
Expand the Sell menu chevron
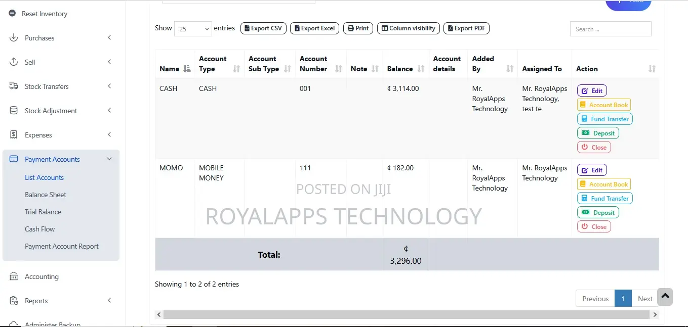coord(109,62)
